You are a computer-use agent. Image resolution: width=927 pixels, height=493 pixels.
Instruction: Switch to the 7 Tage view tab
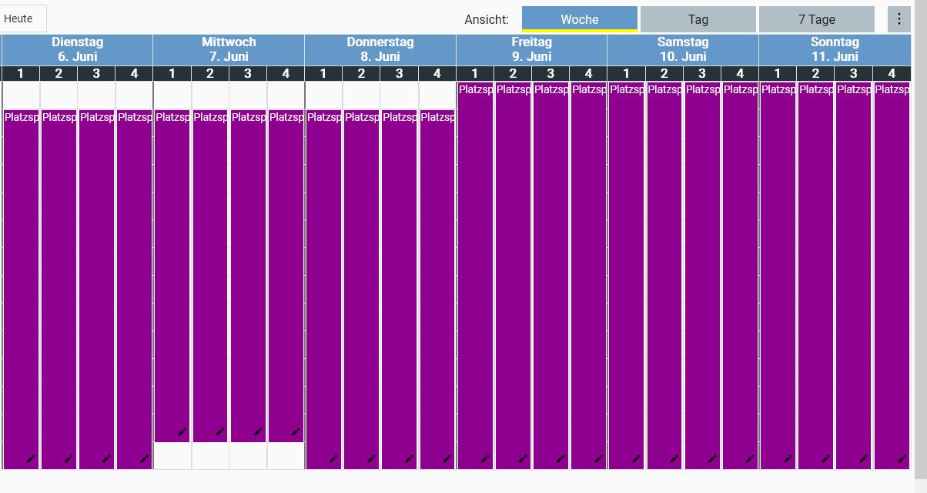[x=817, y=19]
